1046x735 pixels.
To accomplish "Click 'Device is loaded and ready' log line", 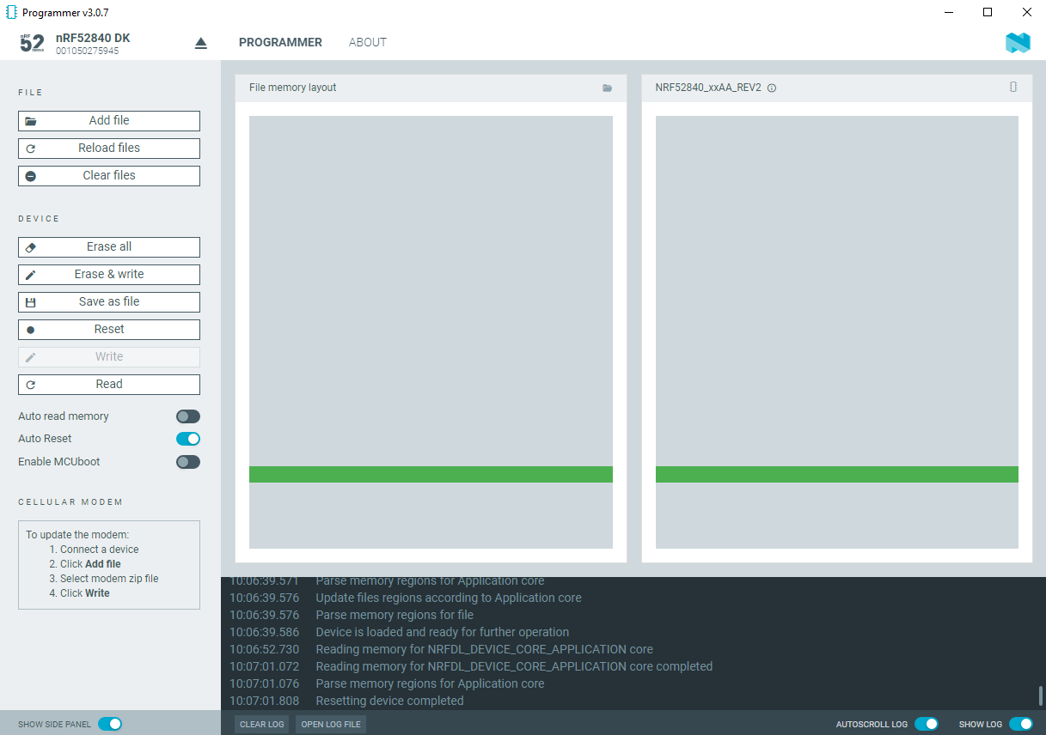I will [x=443, y=632].
